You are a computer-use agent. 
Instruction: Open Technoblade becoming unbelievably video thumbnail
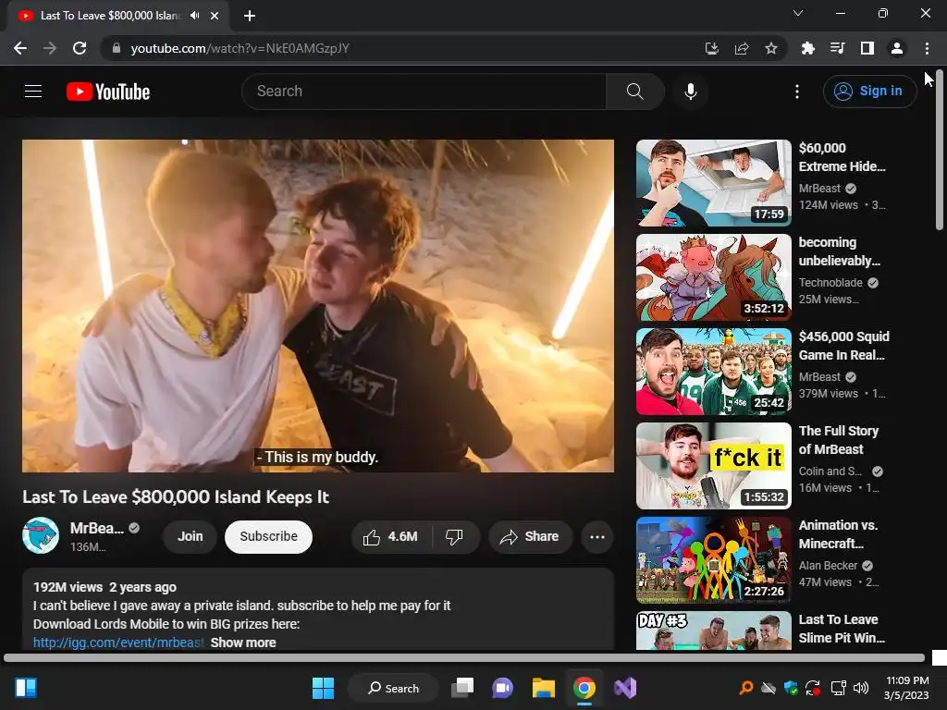coord(713,277)
